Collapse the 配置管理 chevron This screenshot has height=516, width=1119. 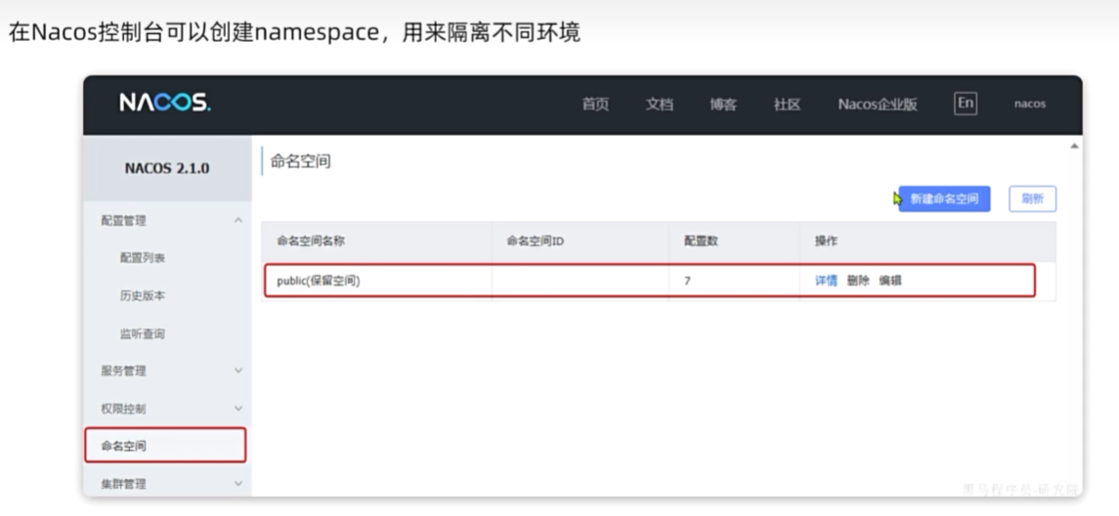[x=238, y=221]
